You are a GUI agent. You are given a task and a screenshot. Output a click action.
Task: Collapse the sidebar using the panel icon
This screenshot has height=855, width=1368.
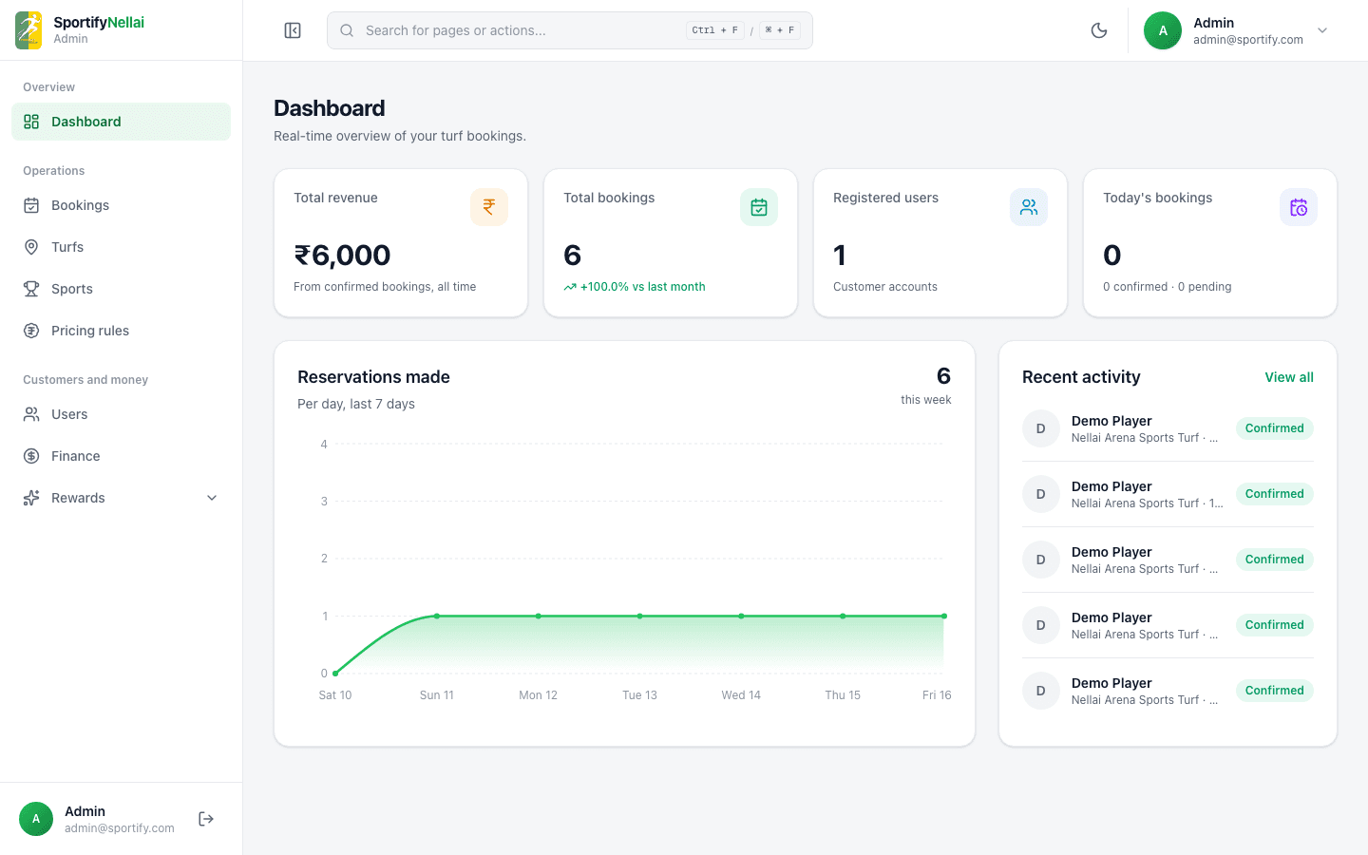click(x=293, y=30)
